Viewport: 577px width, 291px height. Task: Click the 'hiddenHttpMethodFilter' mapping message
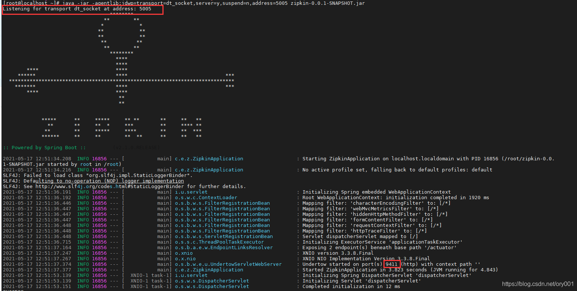(375, 214)
